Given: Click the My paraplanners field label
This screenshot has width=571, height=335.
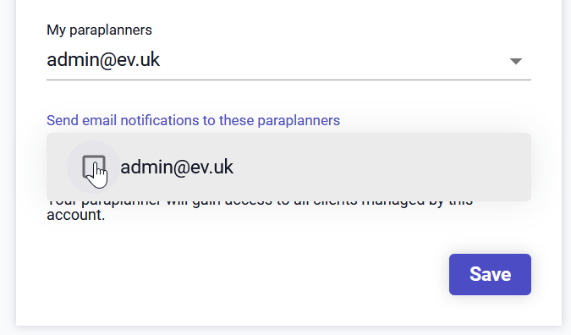Looking at the screenshot, I should point(99,30).
